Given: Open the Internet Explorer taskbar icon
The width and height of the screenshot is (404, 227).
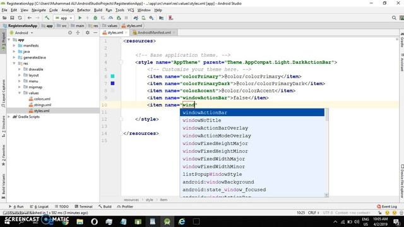Looking at the screenshot, I should [x=182, y=221].
